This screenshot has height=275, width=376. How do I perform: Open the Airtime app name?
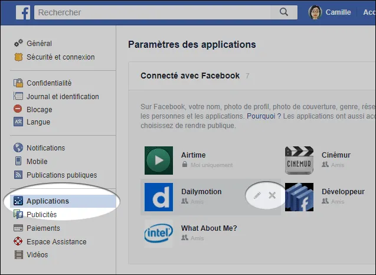[193, 155]
